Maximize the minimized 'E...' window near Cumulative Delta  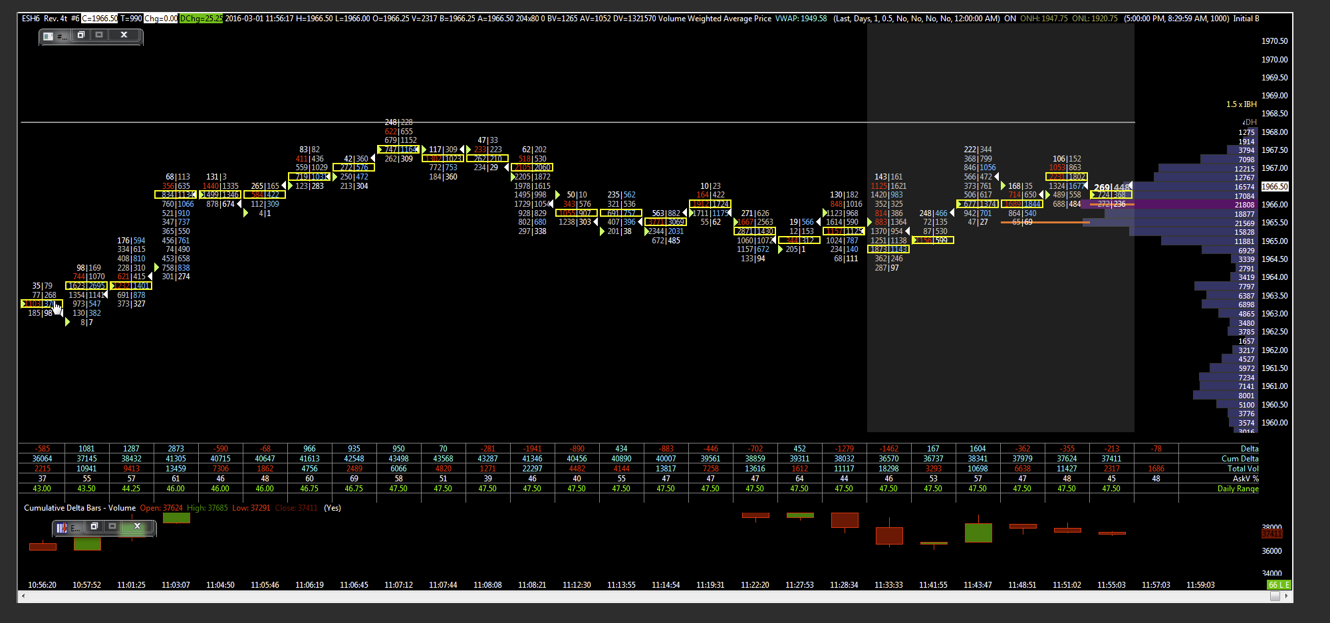112,527
